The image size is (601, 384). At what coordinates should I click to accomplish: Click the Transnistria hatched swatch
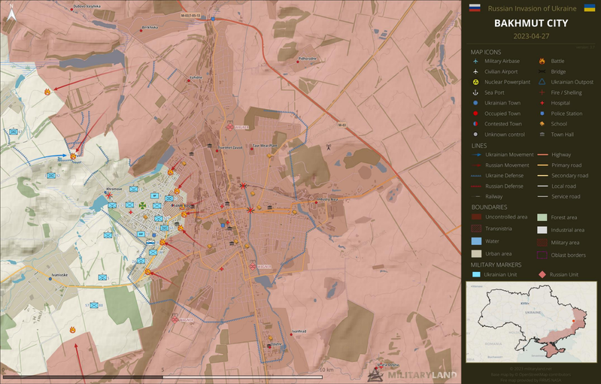476,228
